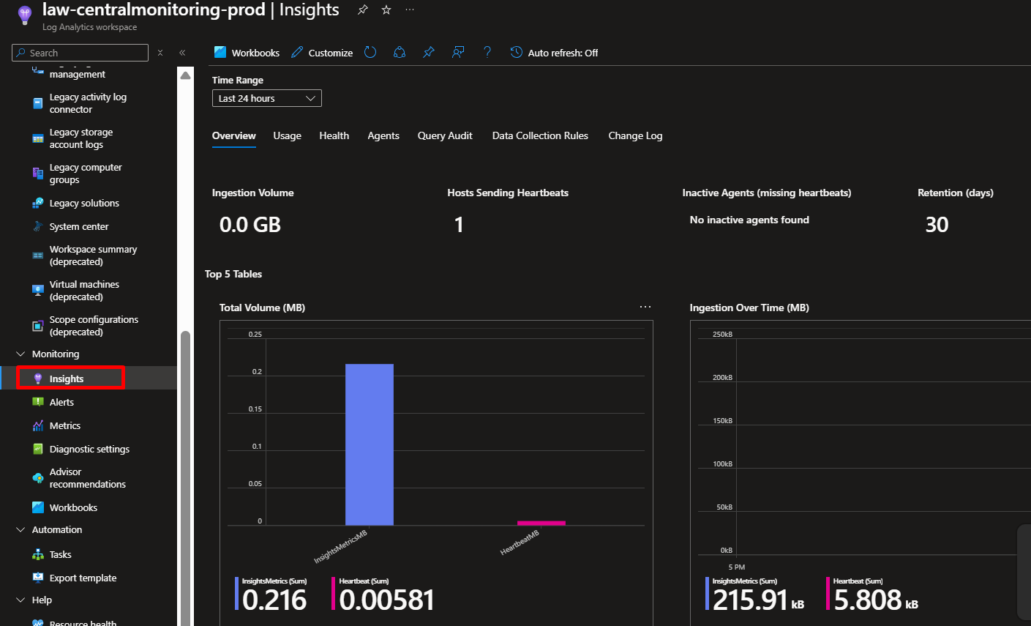Open Auto refresh settings
Image resolution: width=1031 pixels, height=626 pixels.
[x=554, y=53]
